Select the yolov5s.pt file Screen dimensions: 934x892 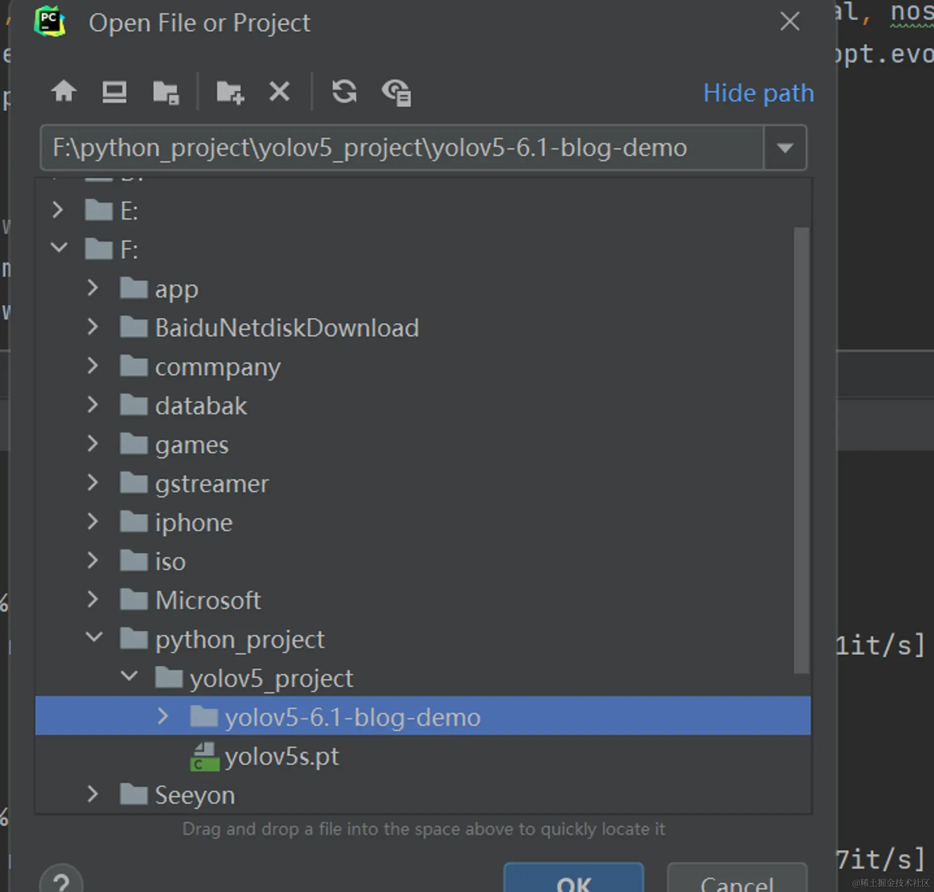click(x=281, y=756)
